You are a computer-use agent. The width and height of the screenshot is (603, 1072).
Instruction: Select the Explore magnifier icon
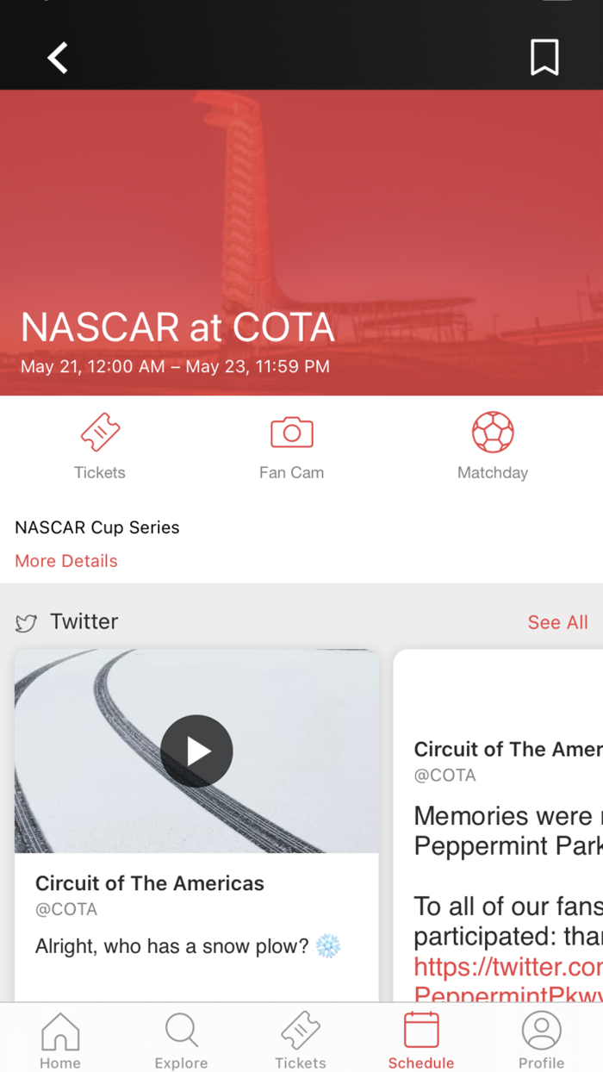click(180, 1030)
